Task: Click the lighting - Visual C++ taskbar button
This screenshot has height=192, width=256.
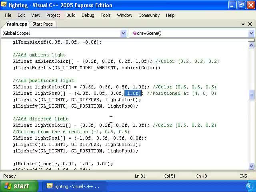Action: (74, 186)
